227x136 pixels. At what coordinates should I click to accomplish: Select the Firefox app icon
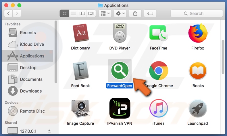198,33
